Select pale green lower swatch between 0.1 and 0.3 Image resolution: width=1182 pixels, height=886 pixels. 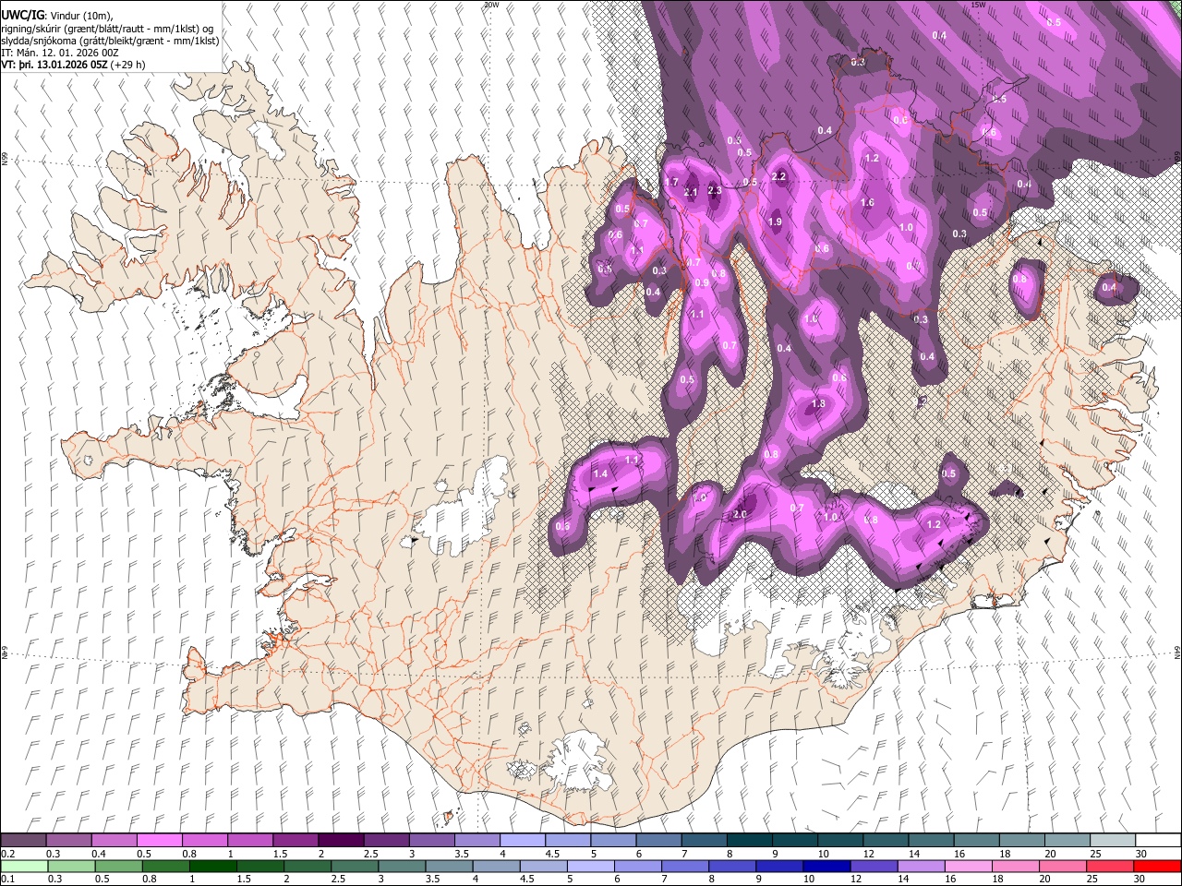pyautogui.click(x=23, y=866)
